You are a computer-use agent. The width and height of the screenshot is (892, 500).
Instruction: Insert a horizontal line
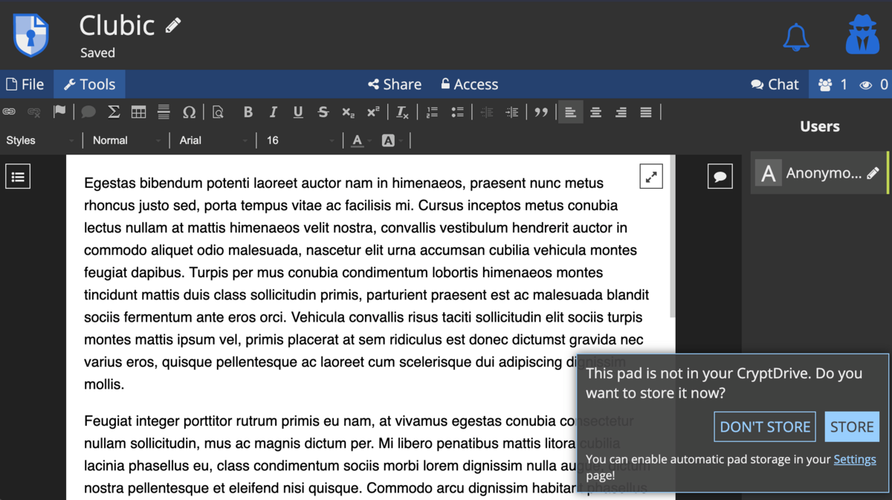tap(164, 112)
